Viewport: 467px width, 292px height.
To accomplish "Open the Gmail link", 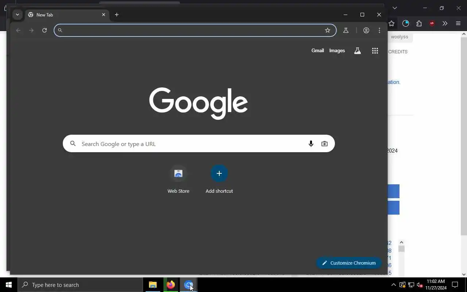I will click(317, 51).
